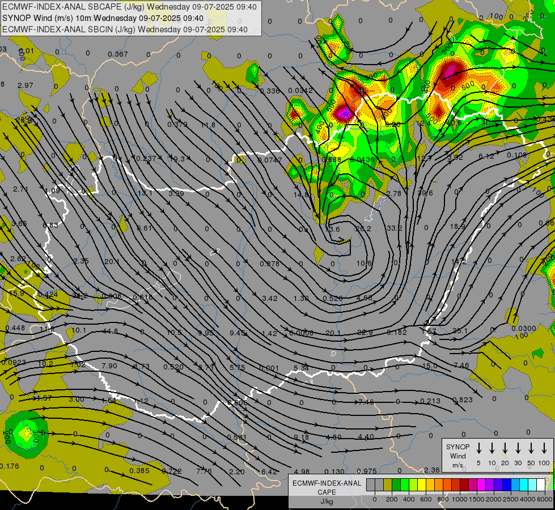The height and width of the screenshot is (510, 555).
Task: Click the map value '33.2'
Action: pyautogui.click(x=395, y=228)
